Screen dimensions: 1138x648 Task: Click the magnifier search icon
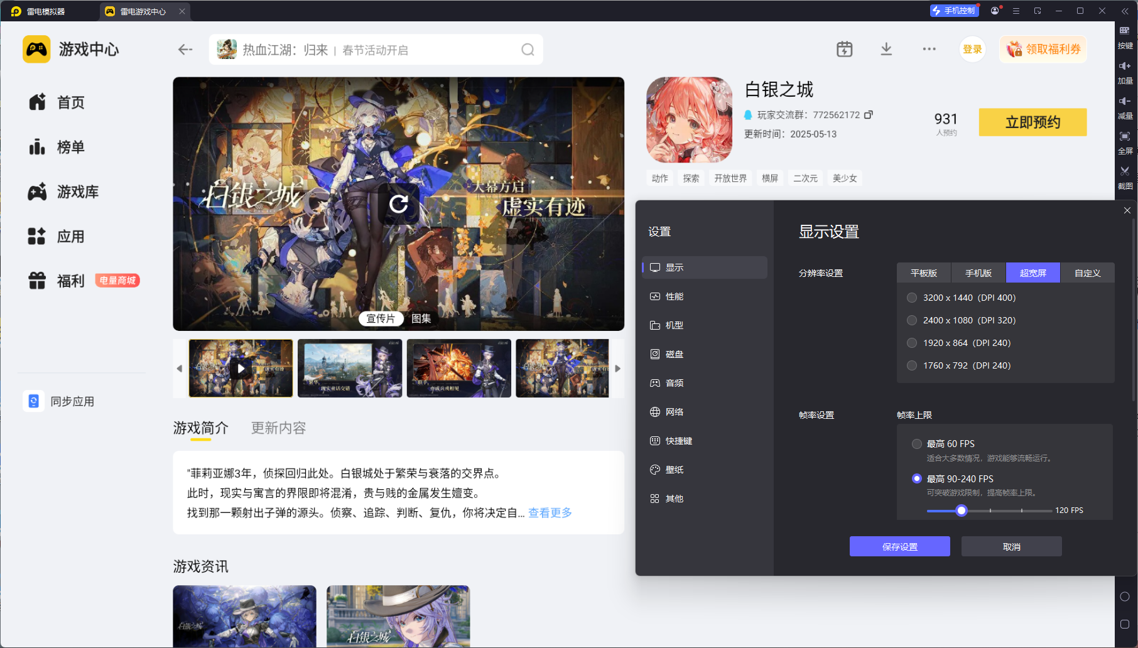point(528,50)
